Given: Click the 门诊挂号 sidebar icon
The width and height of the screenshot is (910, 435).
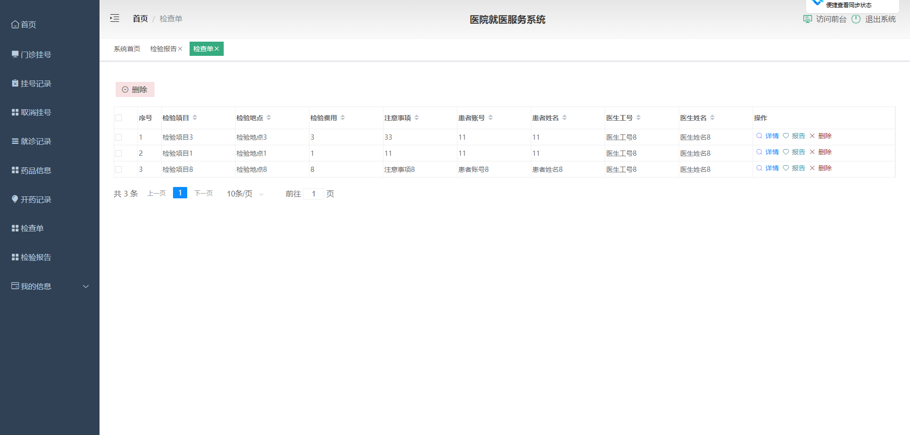Looking at the screenshot, I should [x=15, y=54].
